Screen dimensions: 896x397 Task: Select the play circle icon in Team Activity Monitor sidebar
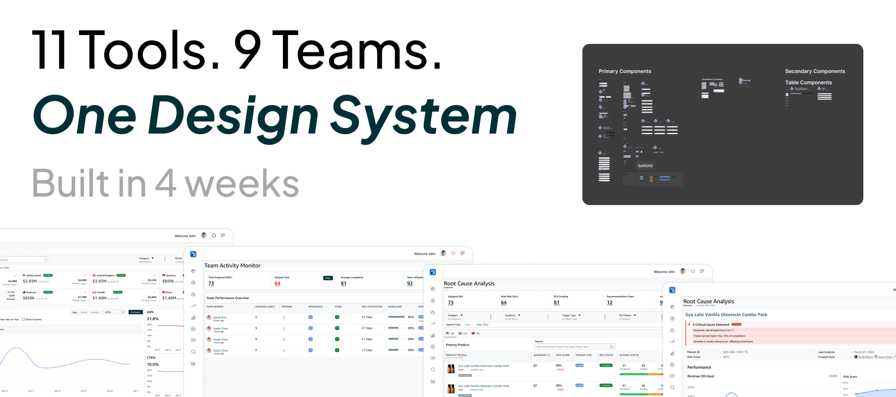pos(193,329)
